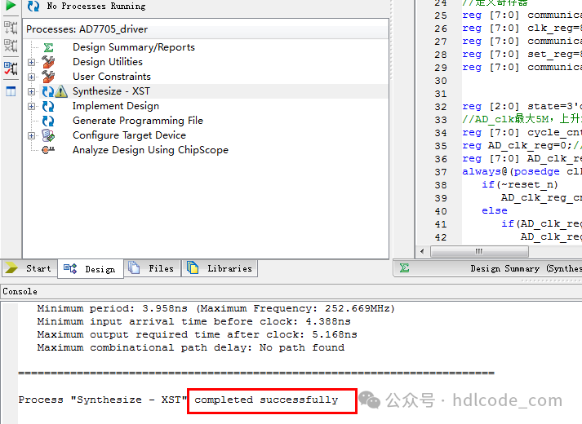Click the yellow warning triangle on Synthesize row
Screen dimensions: 582x424
(x=61, y=91)
